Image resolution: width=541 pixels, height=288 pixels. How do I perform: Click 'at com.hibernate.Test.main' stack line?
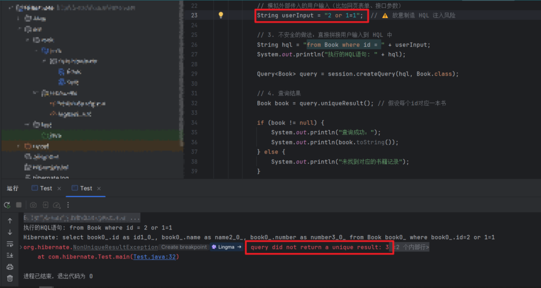pyautogui.click(x=108, y=257)
